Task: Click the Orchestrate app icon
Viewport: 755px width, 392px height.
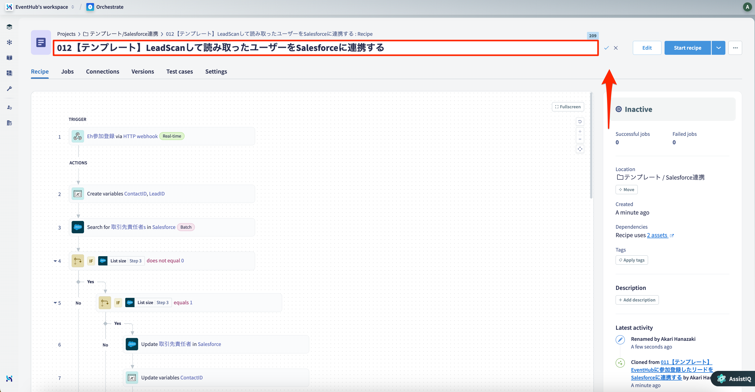Action: click(x=90, y=7)
